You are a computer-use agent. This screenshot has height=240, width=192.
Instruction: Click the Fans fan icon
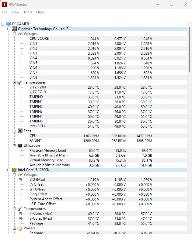click(20, 131)
